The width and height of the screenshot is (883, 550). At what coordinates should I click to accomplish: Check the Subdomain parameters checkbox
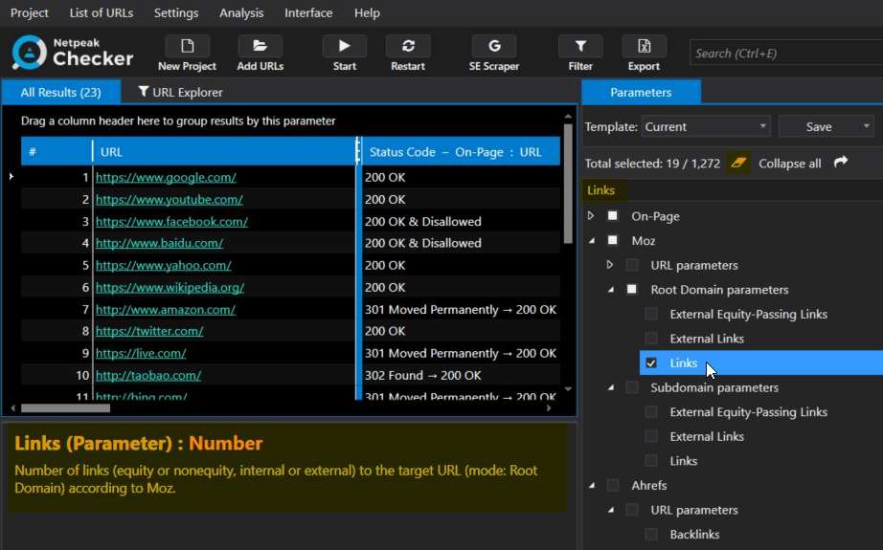(x=632, y=387)
